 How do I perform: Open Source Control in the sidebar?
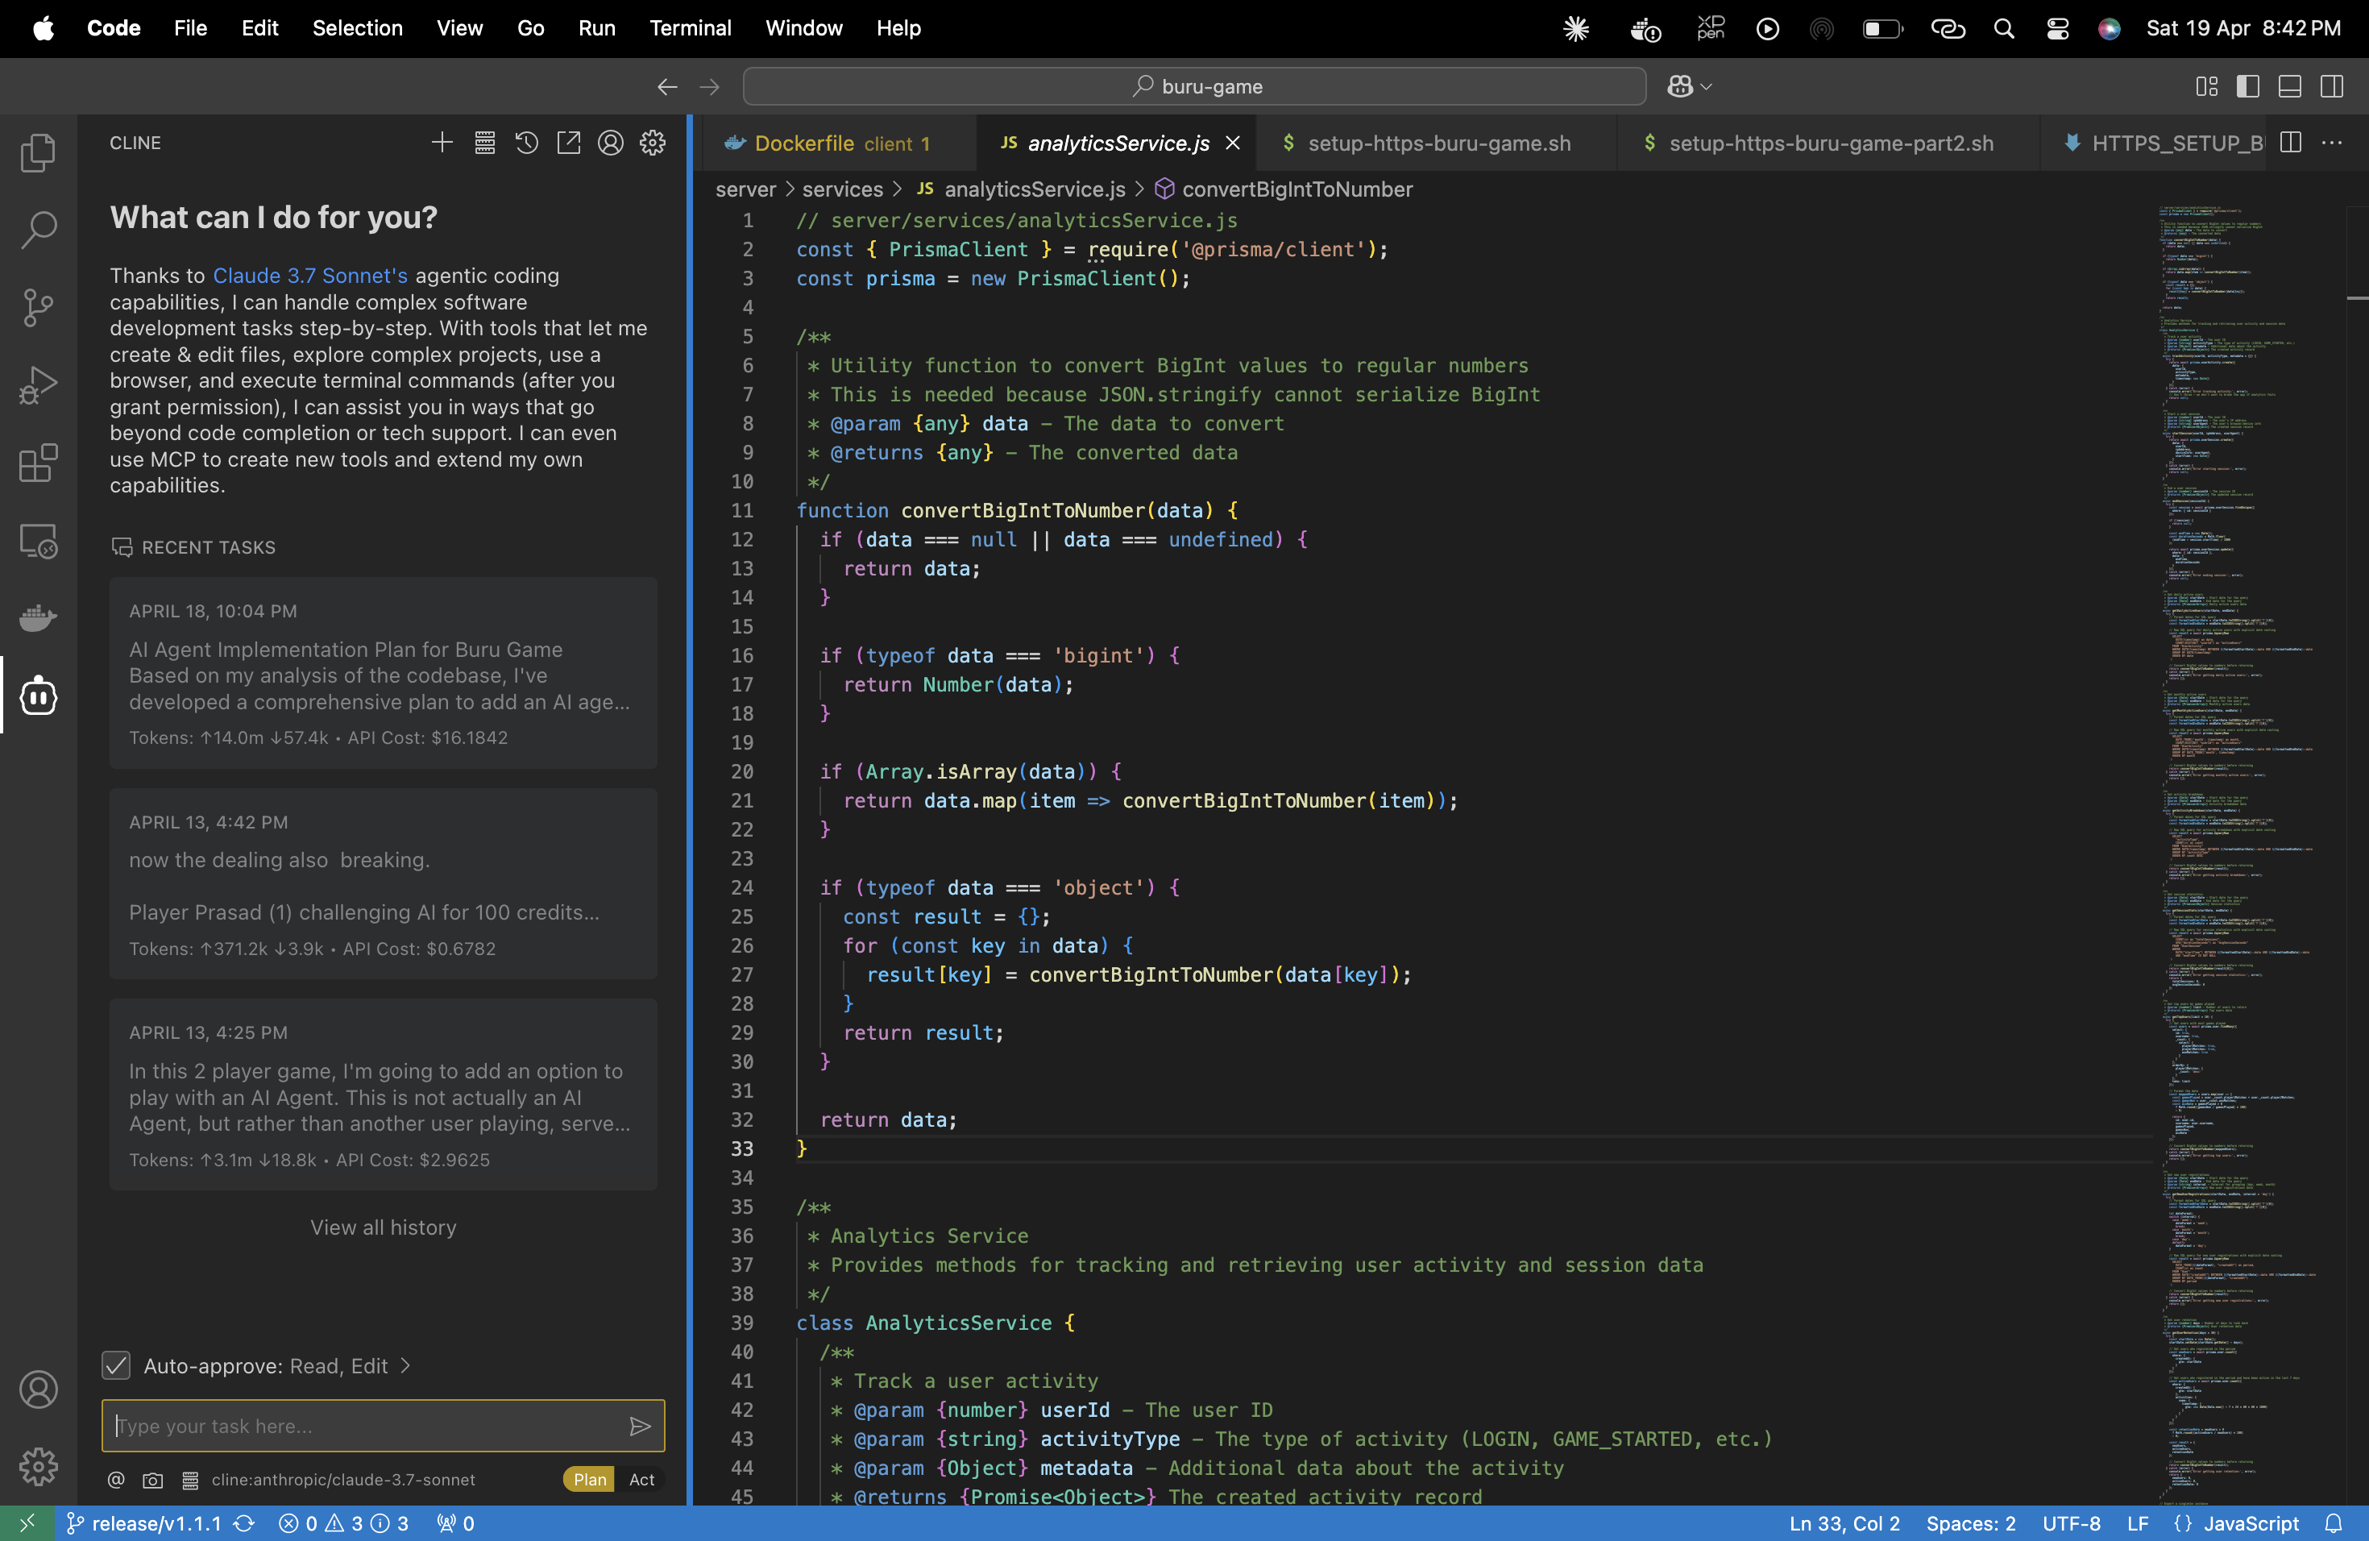(x=38, y=308)
